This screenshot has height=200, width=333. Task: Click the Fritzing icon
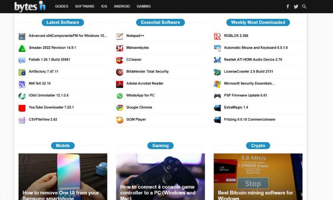(217, 120)
